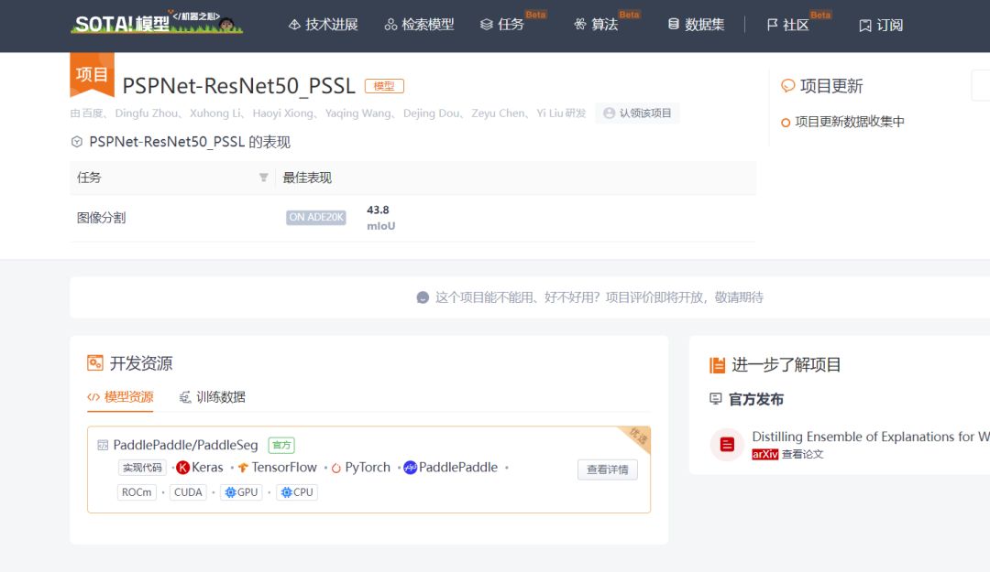990x572 pixels.
Task: Click the 项目更新数据收集中 status text
Action: 849,123
